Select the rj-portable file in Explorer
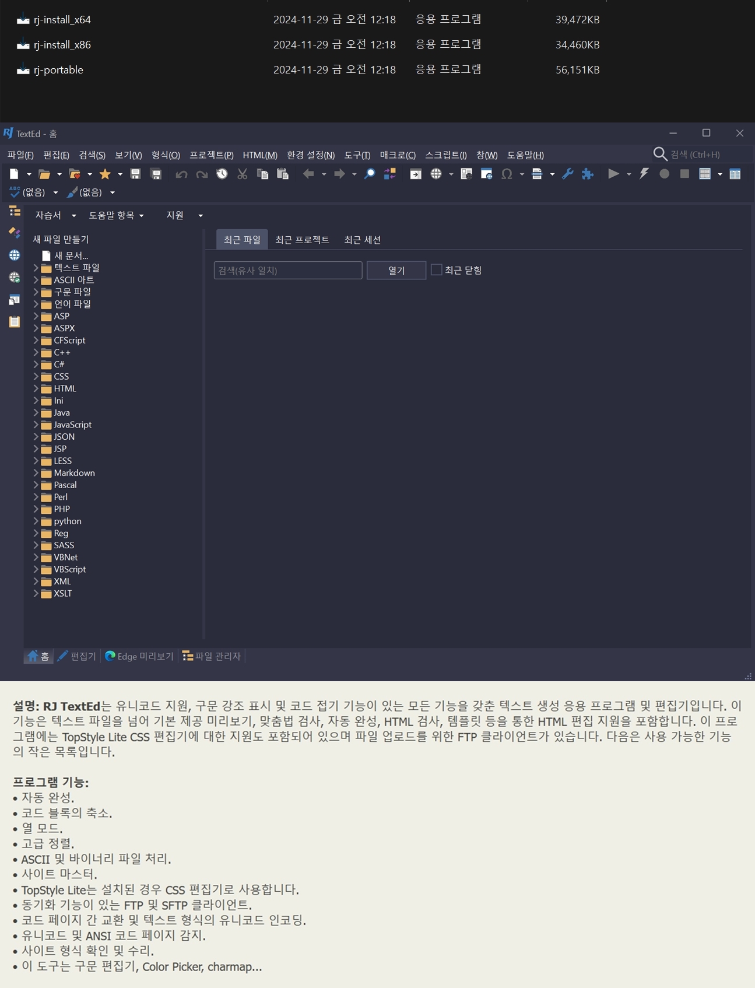This screenshot has height=988, width=755. [x=58, y=69]
